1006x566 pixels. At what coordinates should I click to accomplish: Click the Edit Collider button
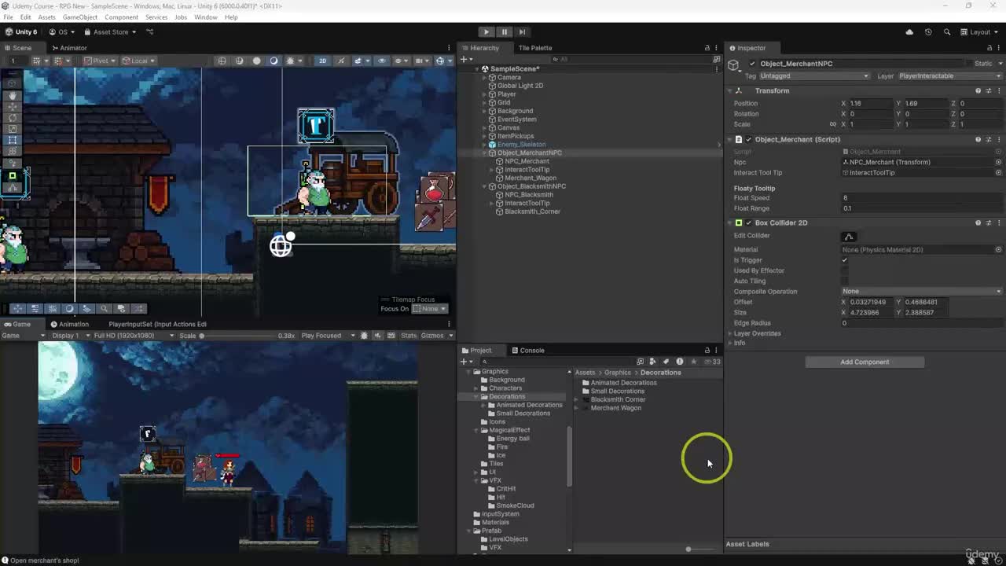(x=848, y=236)
